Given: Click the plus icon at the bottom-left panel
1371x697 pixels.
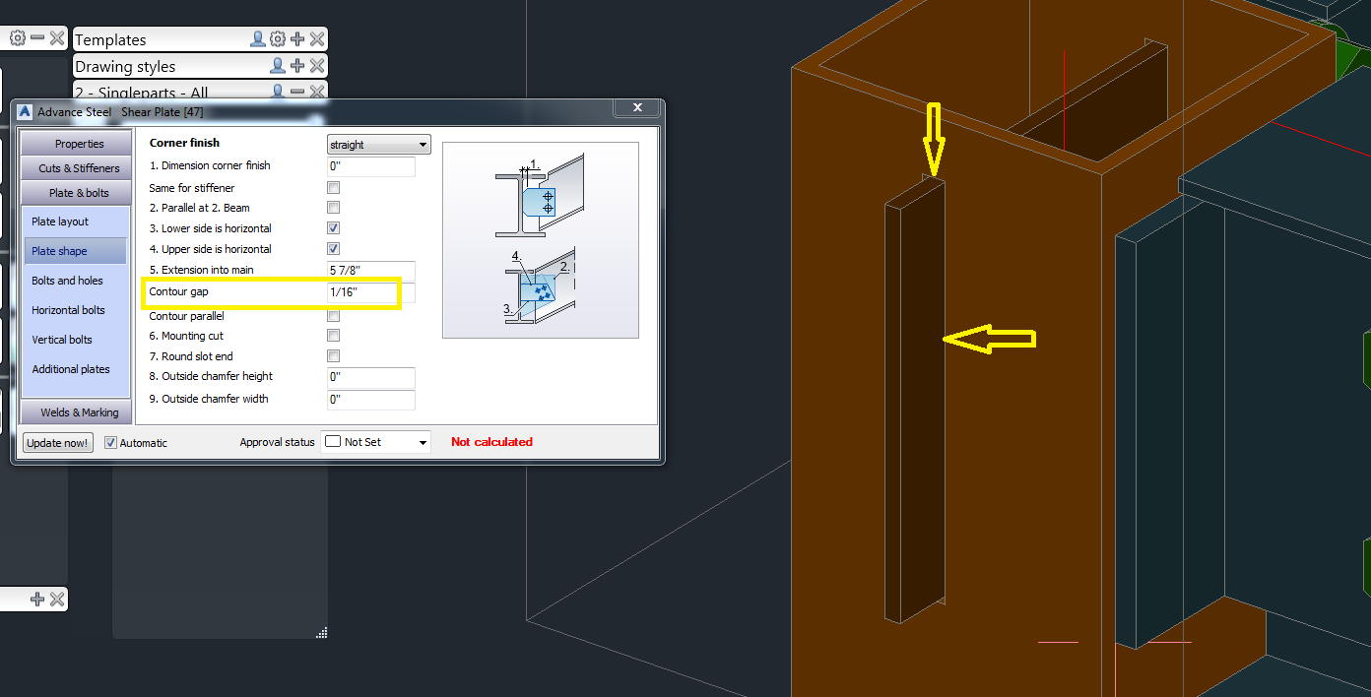Looking at the screenshot, I should [x=36, y=599].
